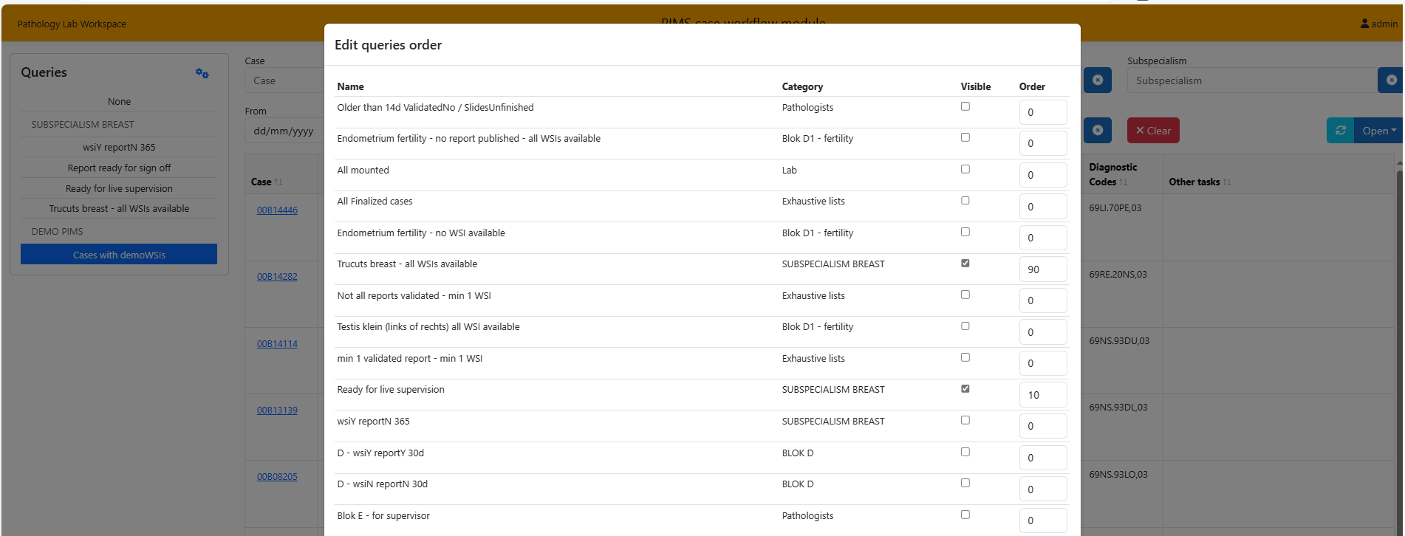
Task: Click the Subspecialism input field
Action: (x=1250, y=80)
